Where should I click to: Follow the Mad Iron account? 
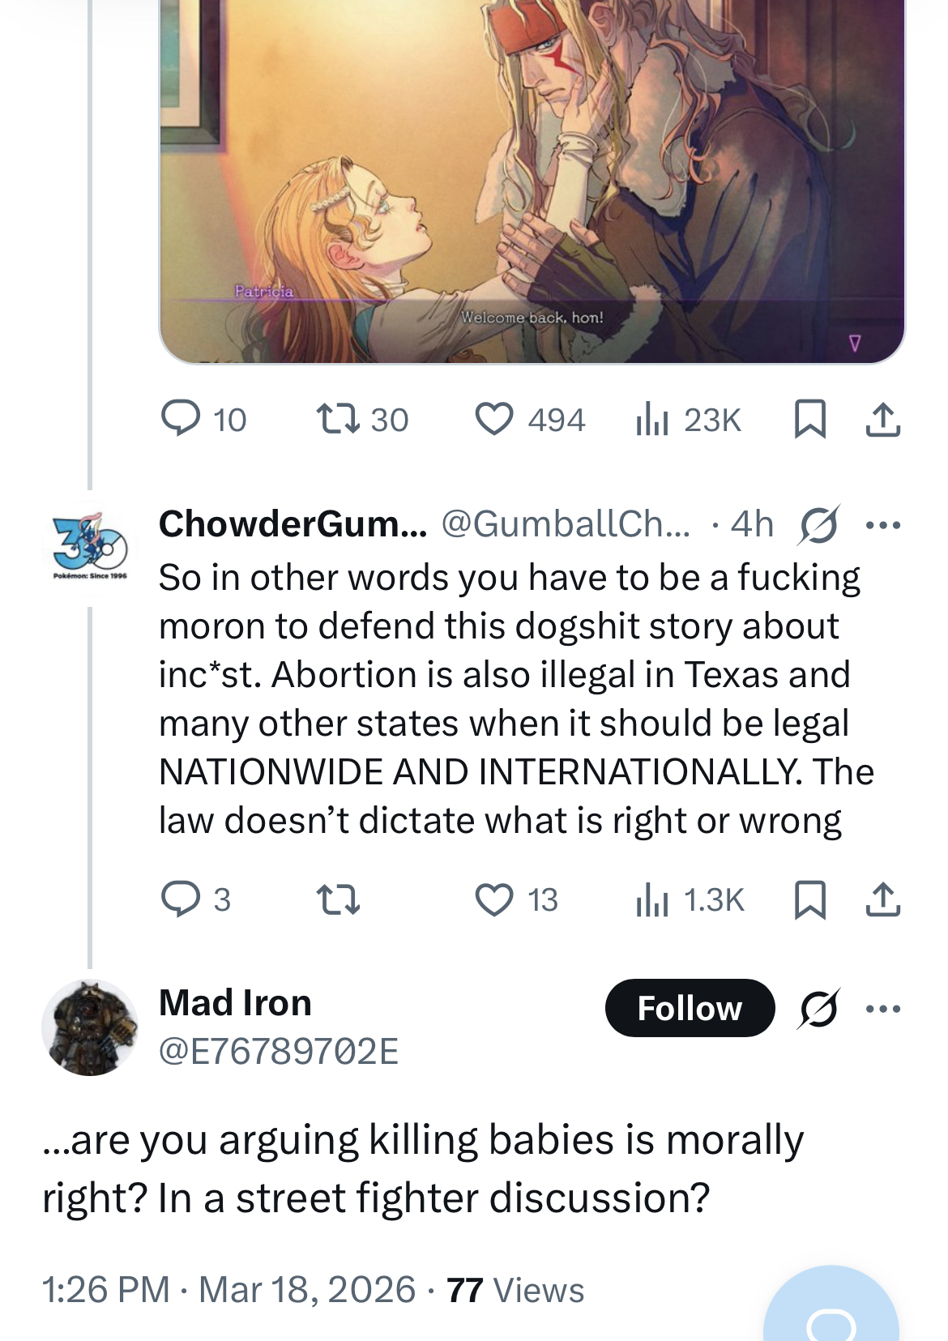[x=690, y=1009]
